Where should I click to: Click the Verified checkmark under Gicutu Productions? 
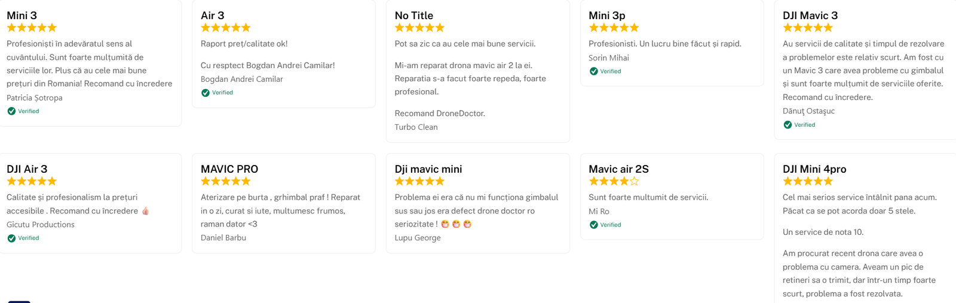(x=11, y=238)
